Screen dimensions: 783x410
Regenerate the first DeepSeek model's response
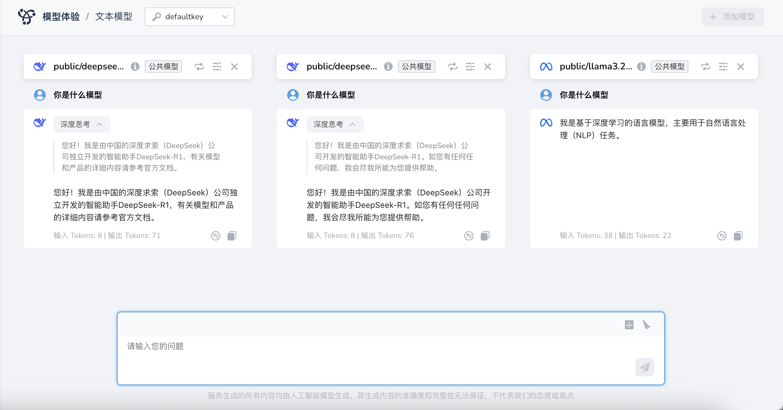click(199, 67)
